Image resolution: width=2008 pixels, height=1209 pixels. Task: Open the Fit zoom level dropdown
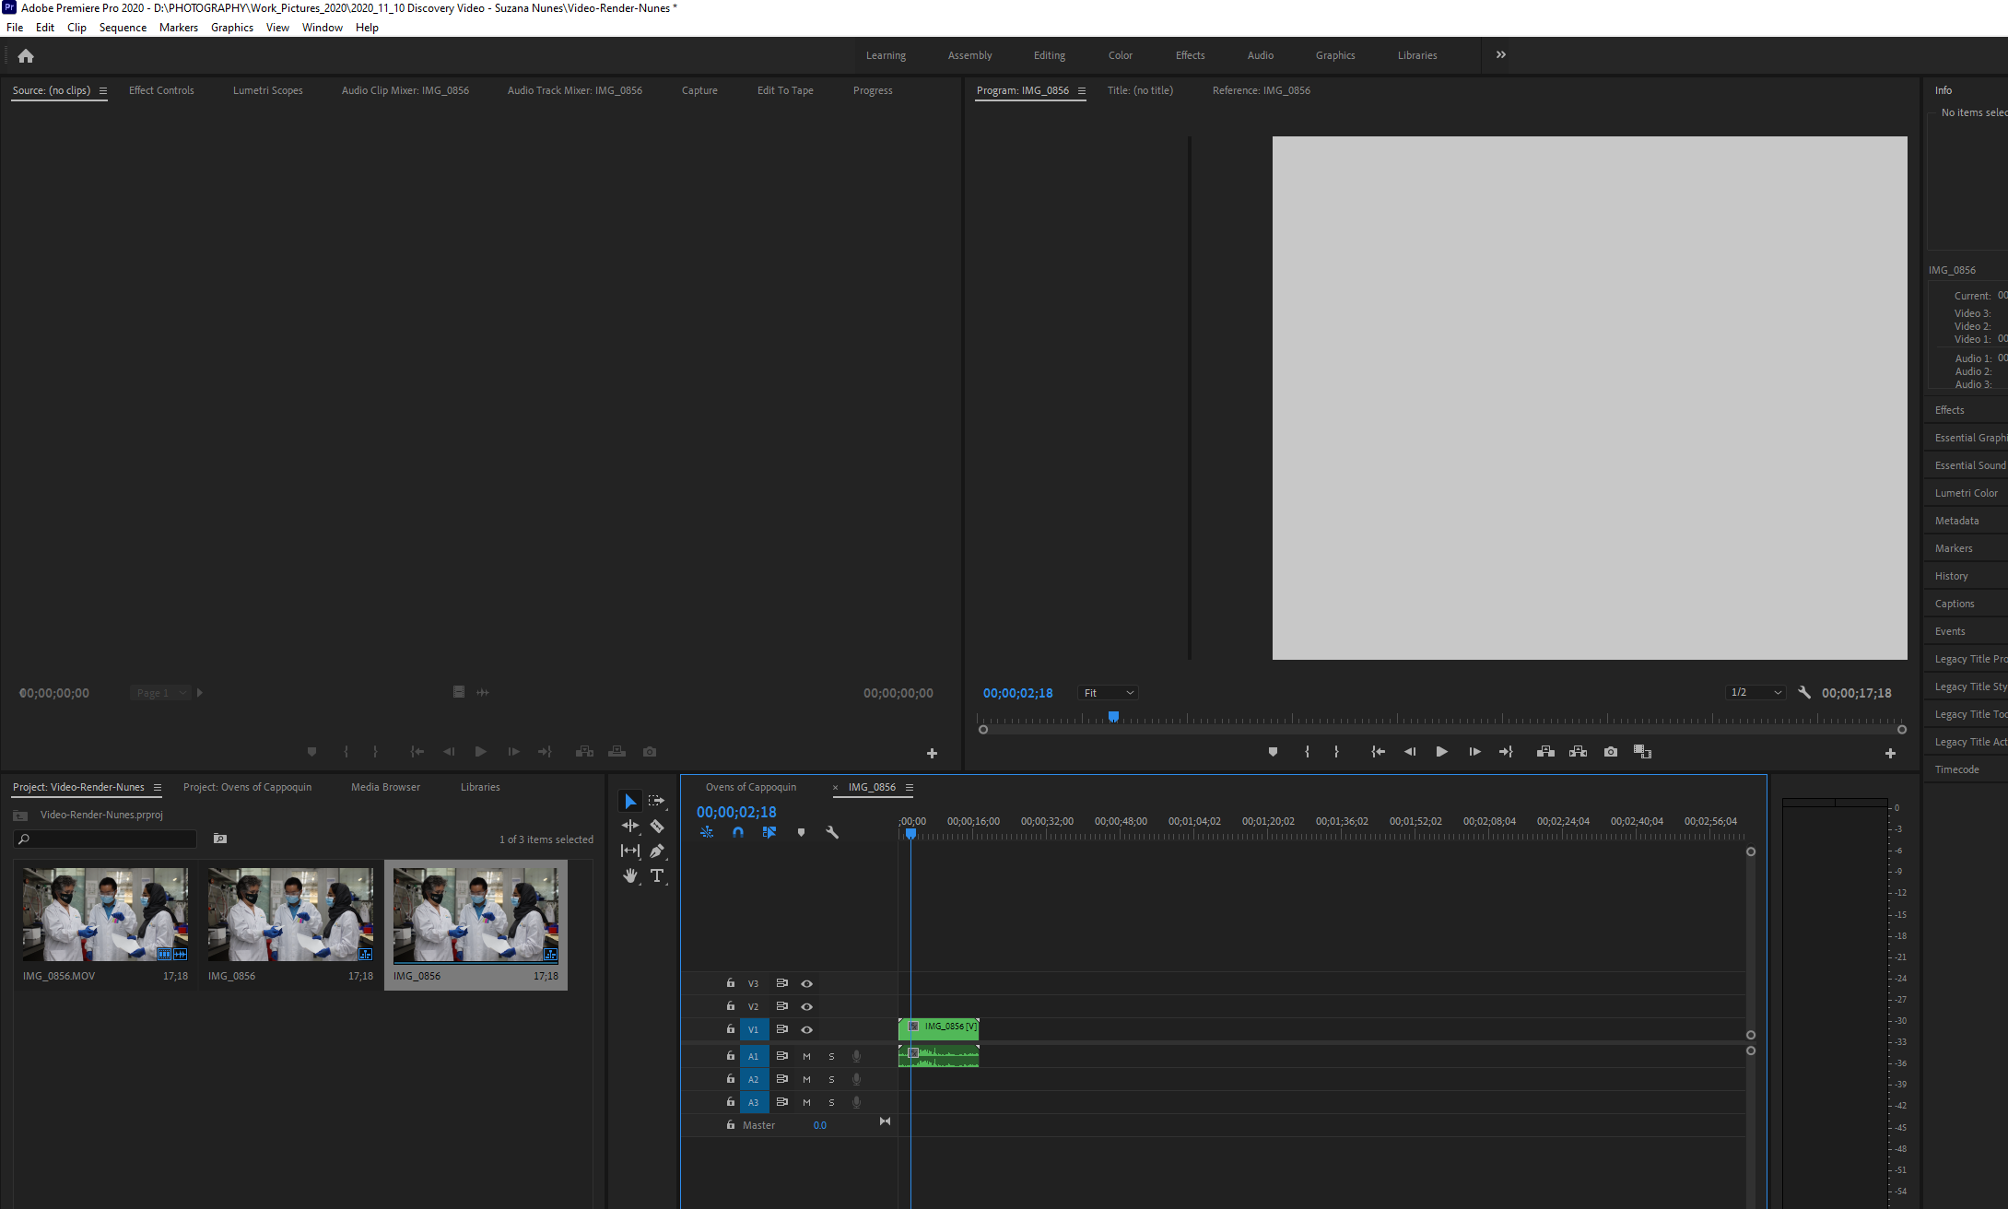1107,692
